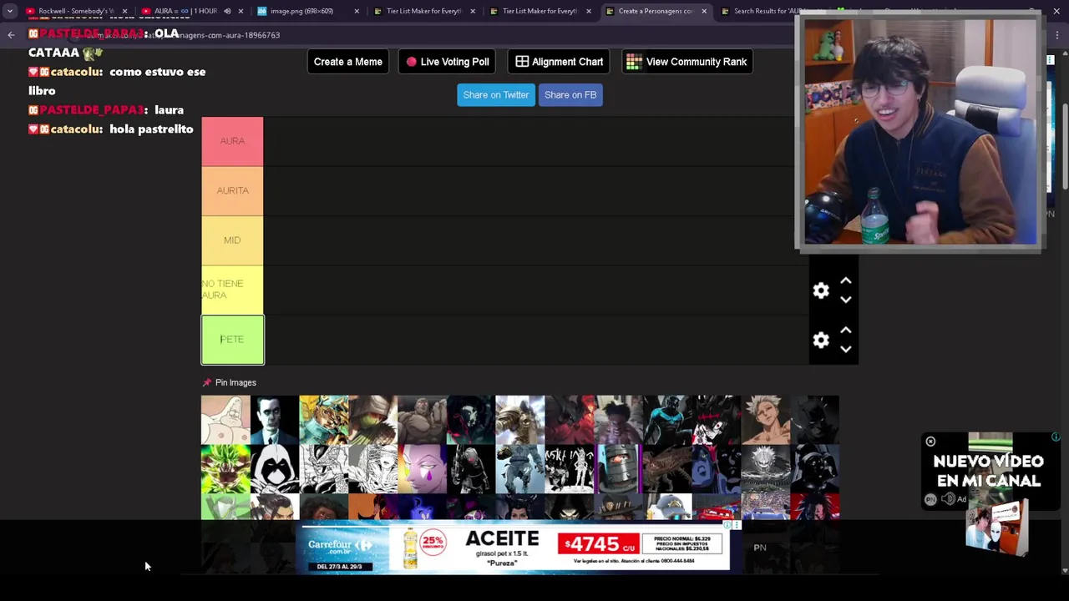The width and height of the screenshot is (1069, 601).
Task: Move NO TIENE AURA row down
Action: pos(845,300)
